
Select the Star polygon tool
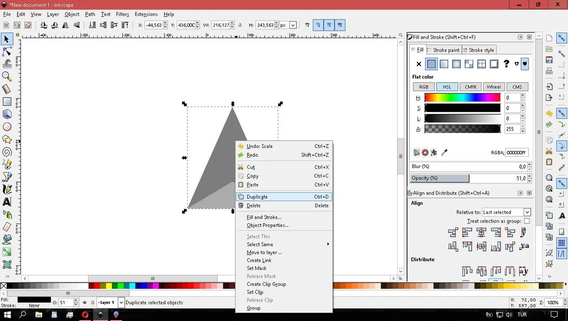(7, 139)
